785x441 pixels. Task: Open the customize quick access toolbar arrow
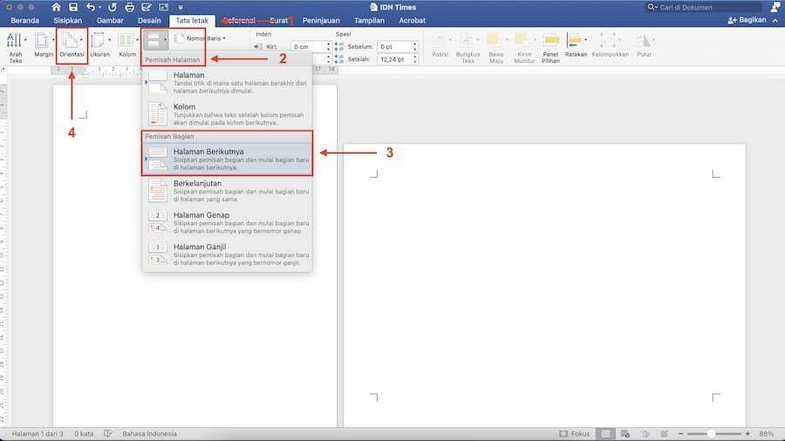181,8
